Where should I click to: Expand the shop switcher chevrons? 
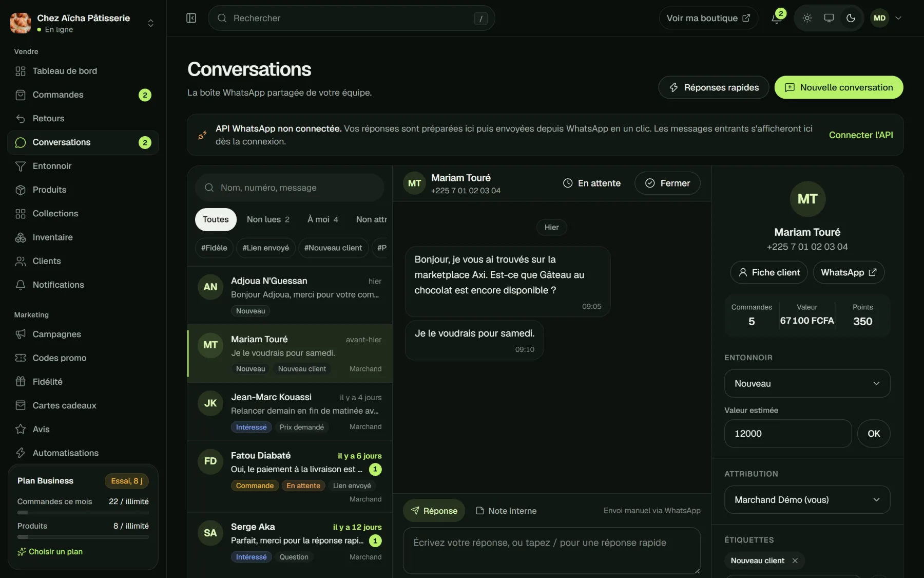[x=150, y=23]
